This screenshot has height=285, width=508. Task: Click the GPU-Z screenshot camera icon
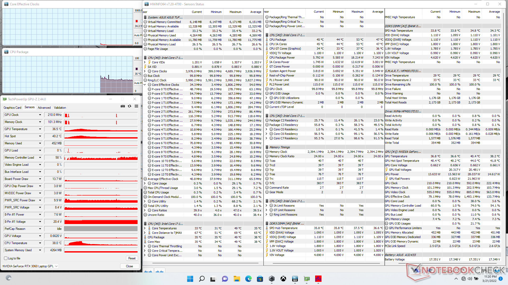point(123,106)
